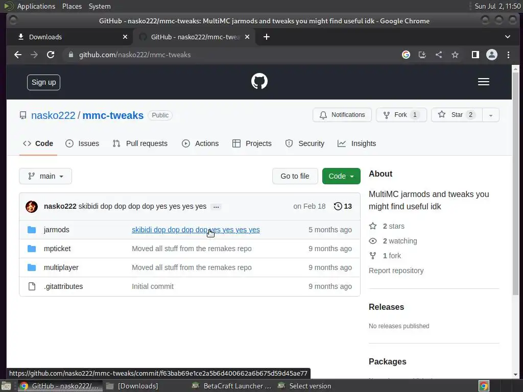Open Chrome tab search chevron

coord(507,37)
